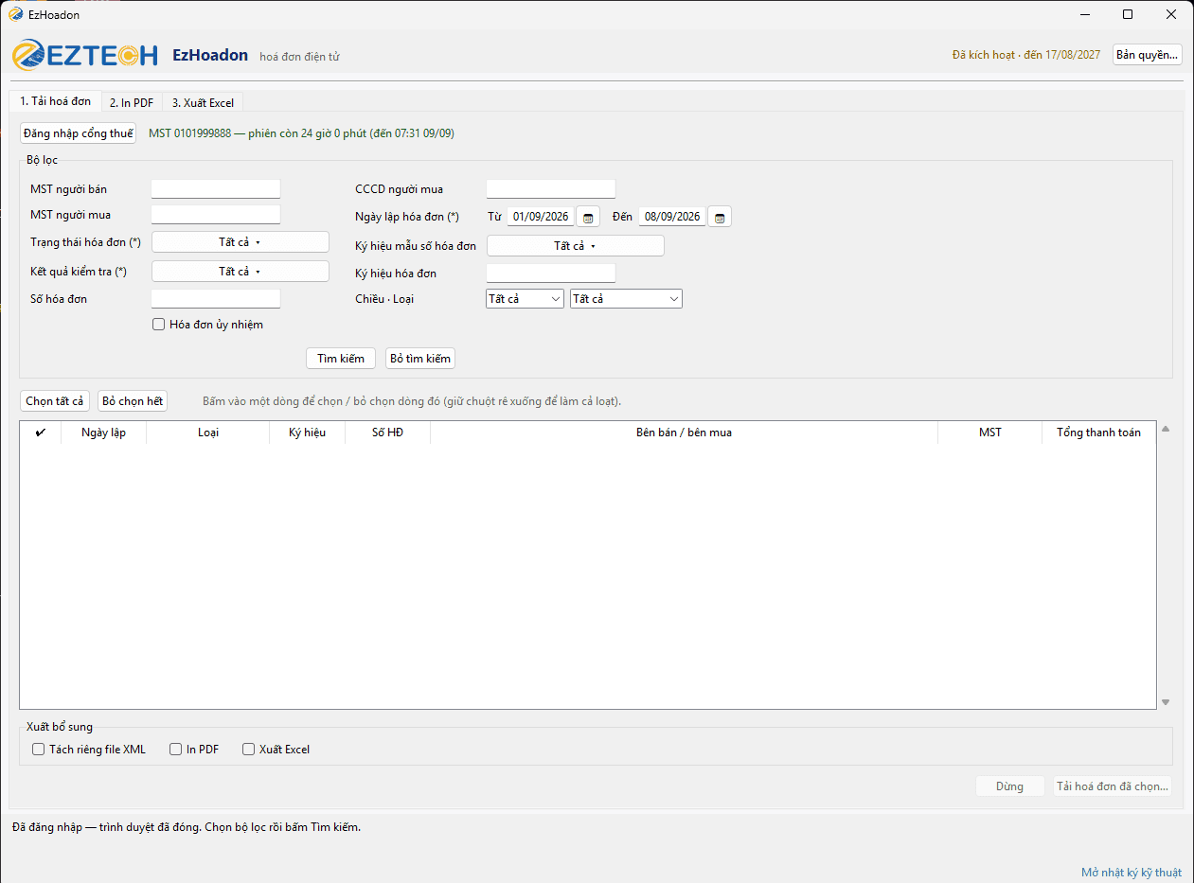
Task: Click the Từ date field 01/09/2026
Action: click(x=541, y=217)
